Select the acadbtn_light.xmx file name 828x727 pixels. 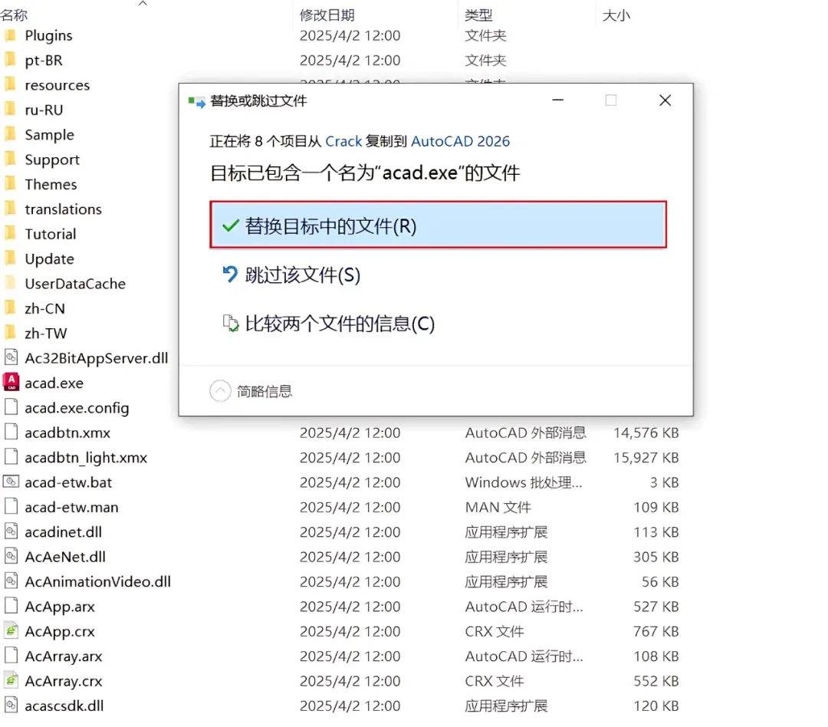86,458
